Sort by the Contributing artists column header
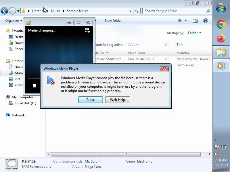Image resolution: width=230 pixels, height=172 pixels. tap(109, 45)
